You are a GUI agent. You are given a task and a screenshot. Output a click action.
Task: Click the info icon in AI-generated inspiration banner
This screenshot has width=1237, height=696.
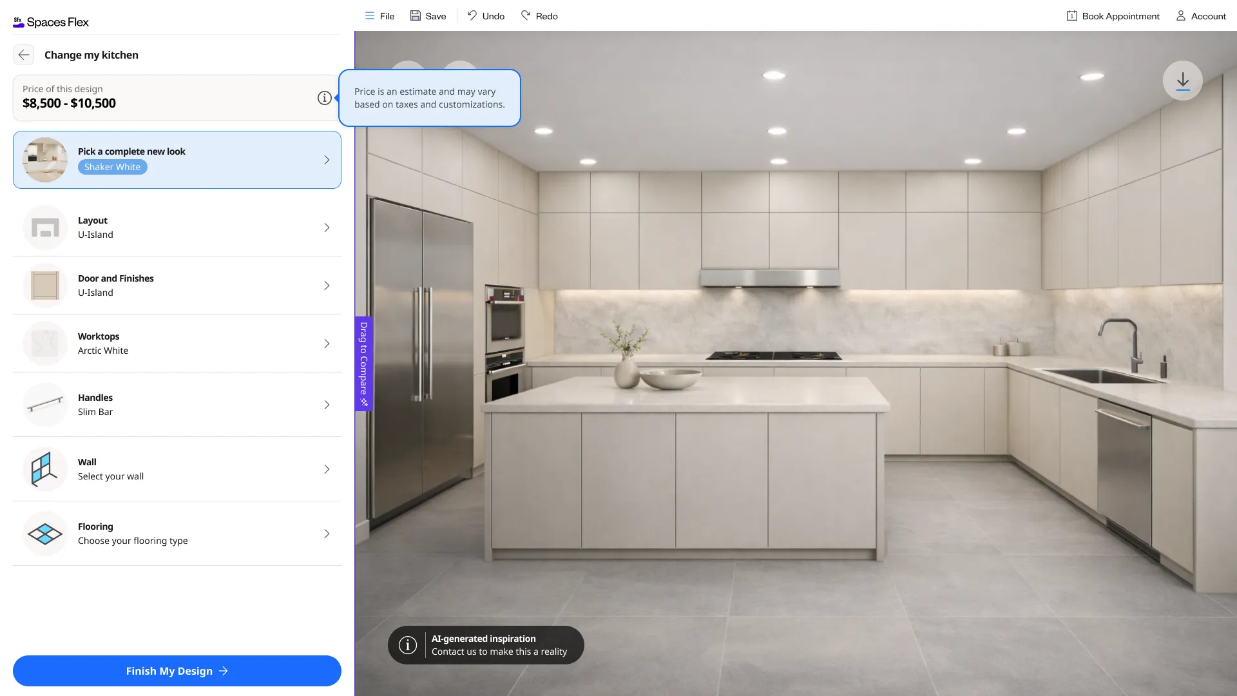tap(408, 645)
